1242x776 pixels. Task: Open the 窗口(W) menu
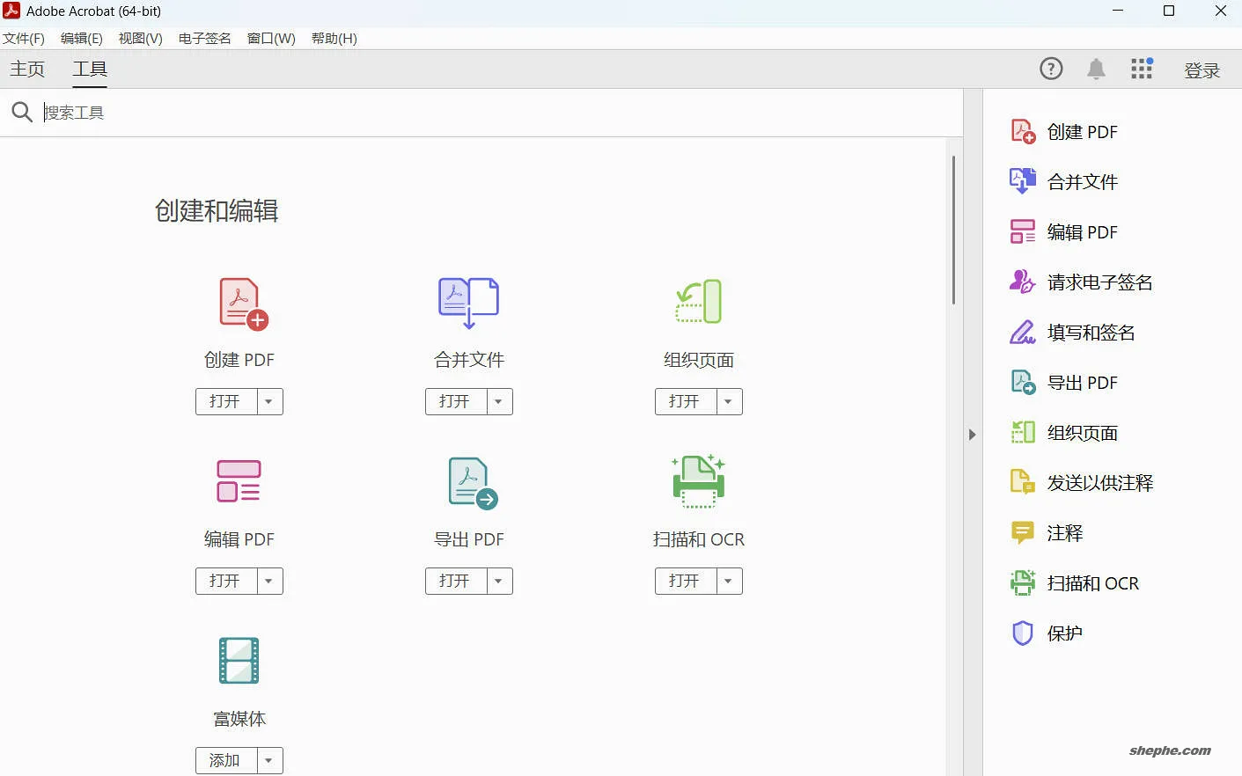point(271,39)
